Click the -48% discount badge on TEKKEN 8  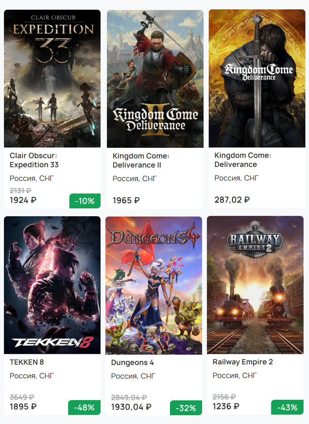84,407
